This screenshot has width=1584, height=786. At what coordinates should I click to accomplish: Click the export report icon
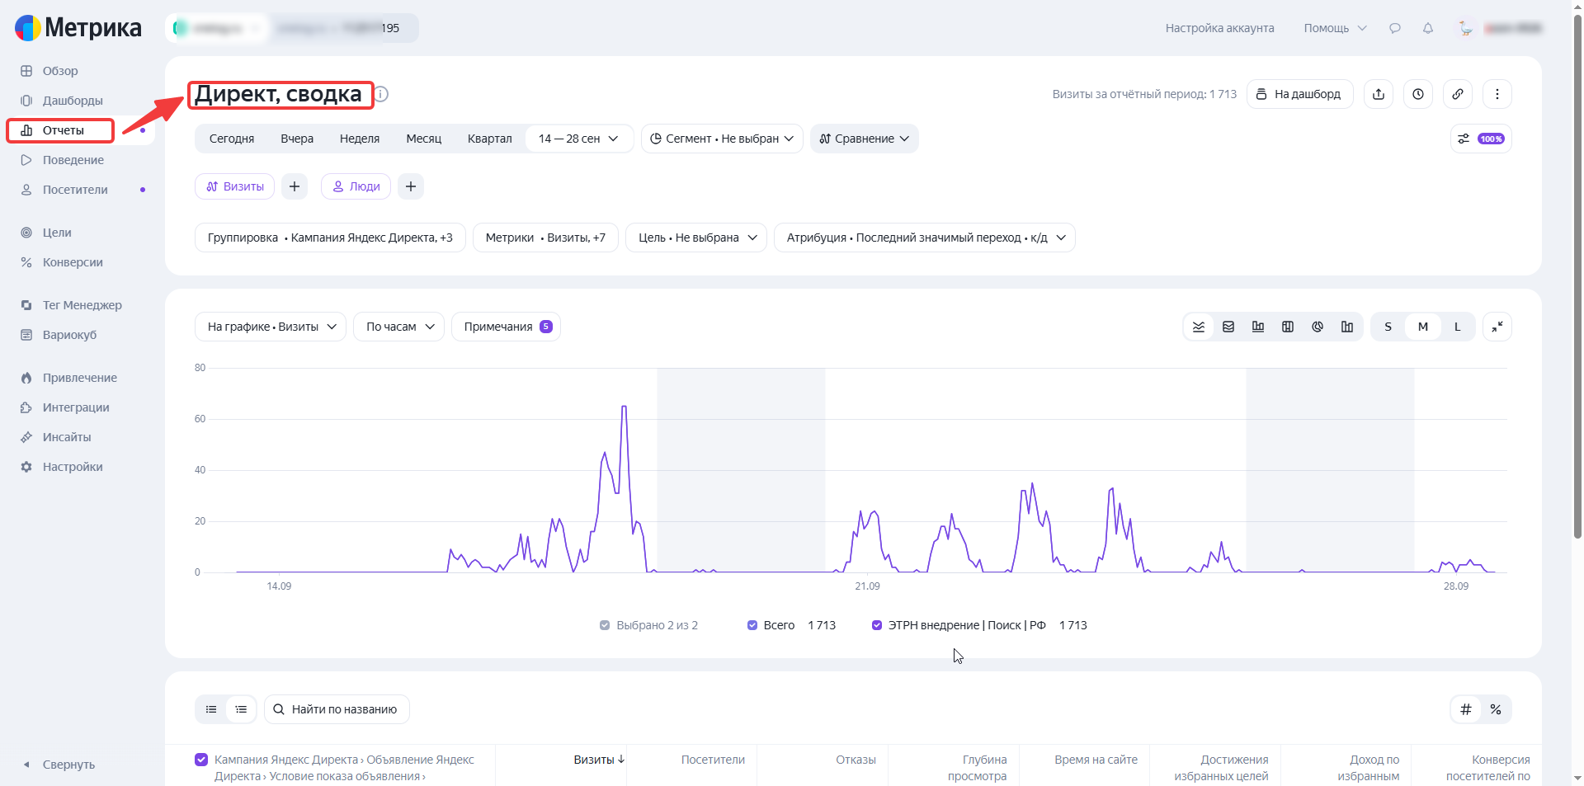click(x=1379, y=94)
